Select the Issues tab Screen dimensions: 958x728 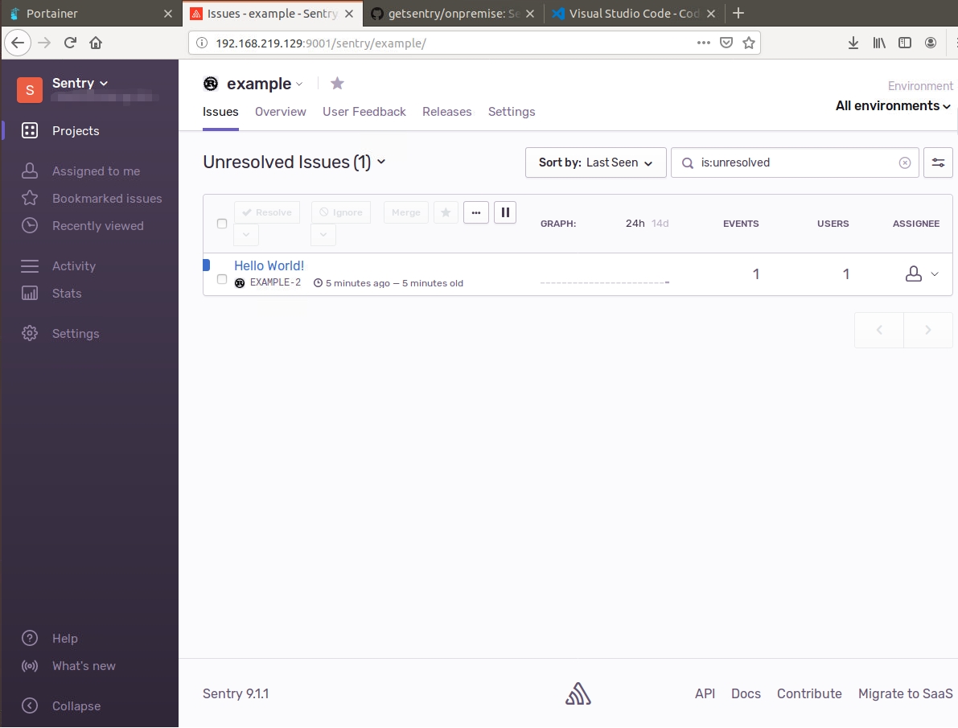(x=220, y=112)
